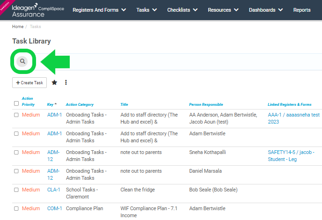Click the Create Task button
Viewport: 322px width, 220px height.
point(29,82)
